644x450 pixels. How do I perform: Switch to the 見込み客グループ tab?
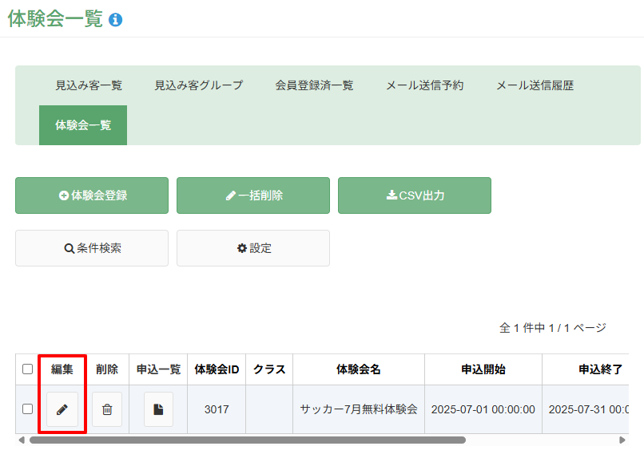coord(199,85)
